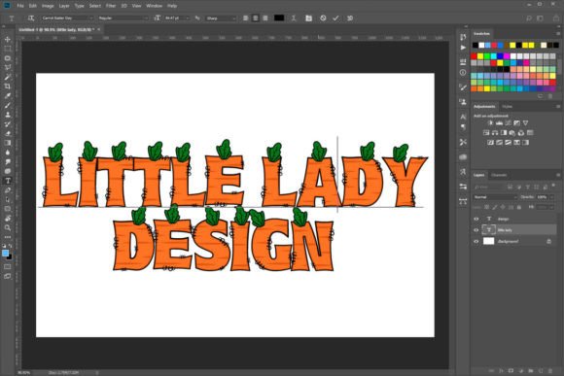This screenshot has height=376, width=564.
Task: Commit text edits with the checkmark
Action: [335, 17]
